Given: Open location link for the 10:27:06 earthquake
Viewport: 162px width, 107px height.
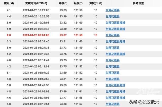Looking at the screenshot, I should point(112,10).
